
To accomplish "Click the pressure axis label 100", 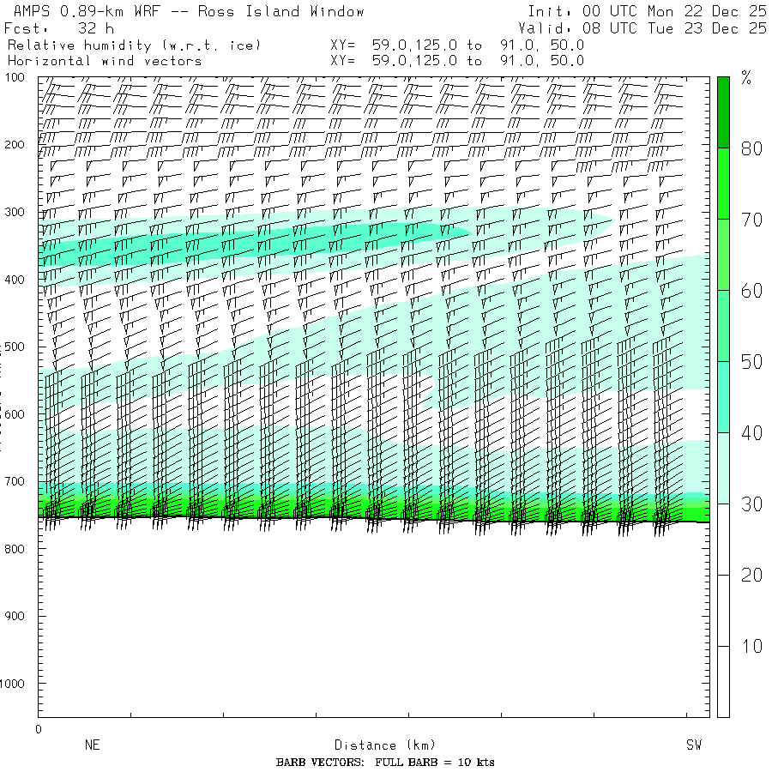I will [15, 77].
